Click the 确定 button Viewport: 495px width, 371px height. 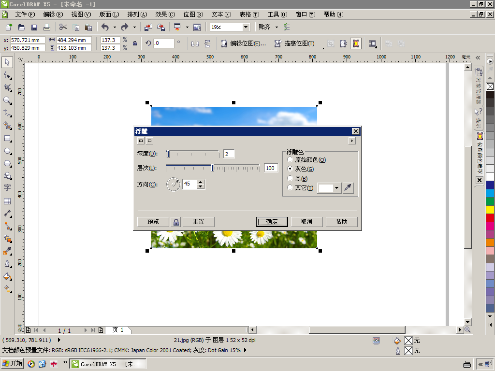272,222
